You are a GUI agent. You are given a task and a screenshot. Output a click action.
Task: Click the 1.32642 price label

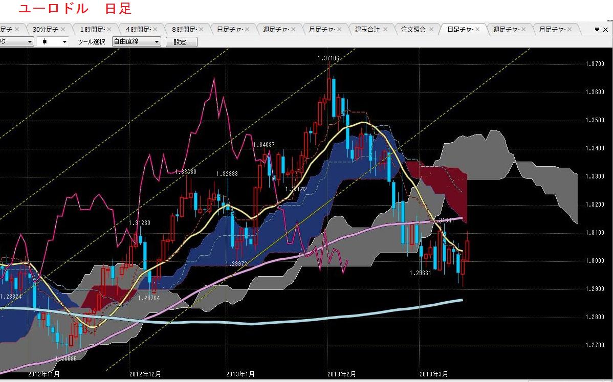(x=296, y=189)
